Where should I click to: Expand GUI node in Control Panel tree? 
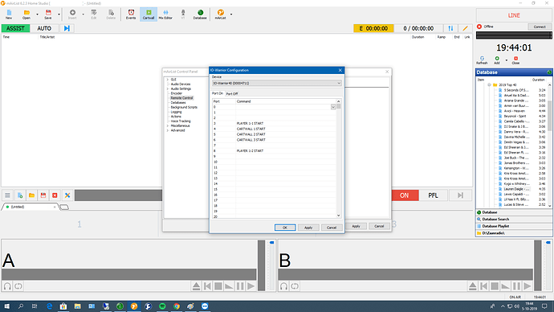(168, 80)
